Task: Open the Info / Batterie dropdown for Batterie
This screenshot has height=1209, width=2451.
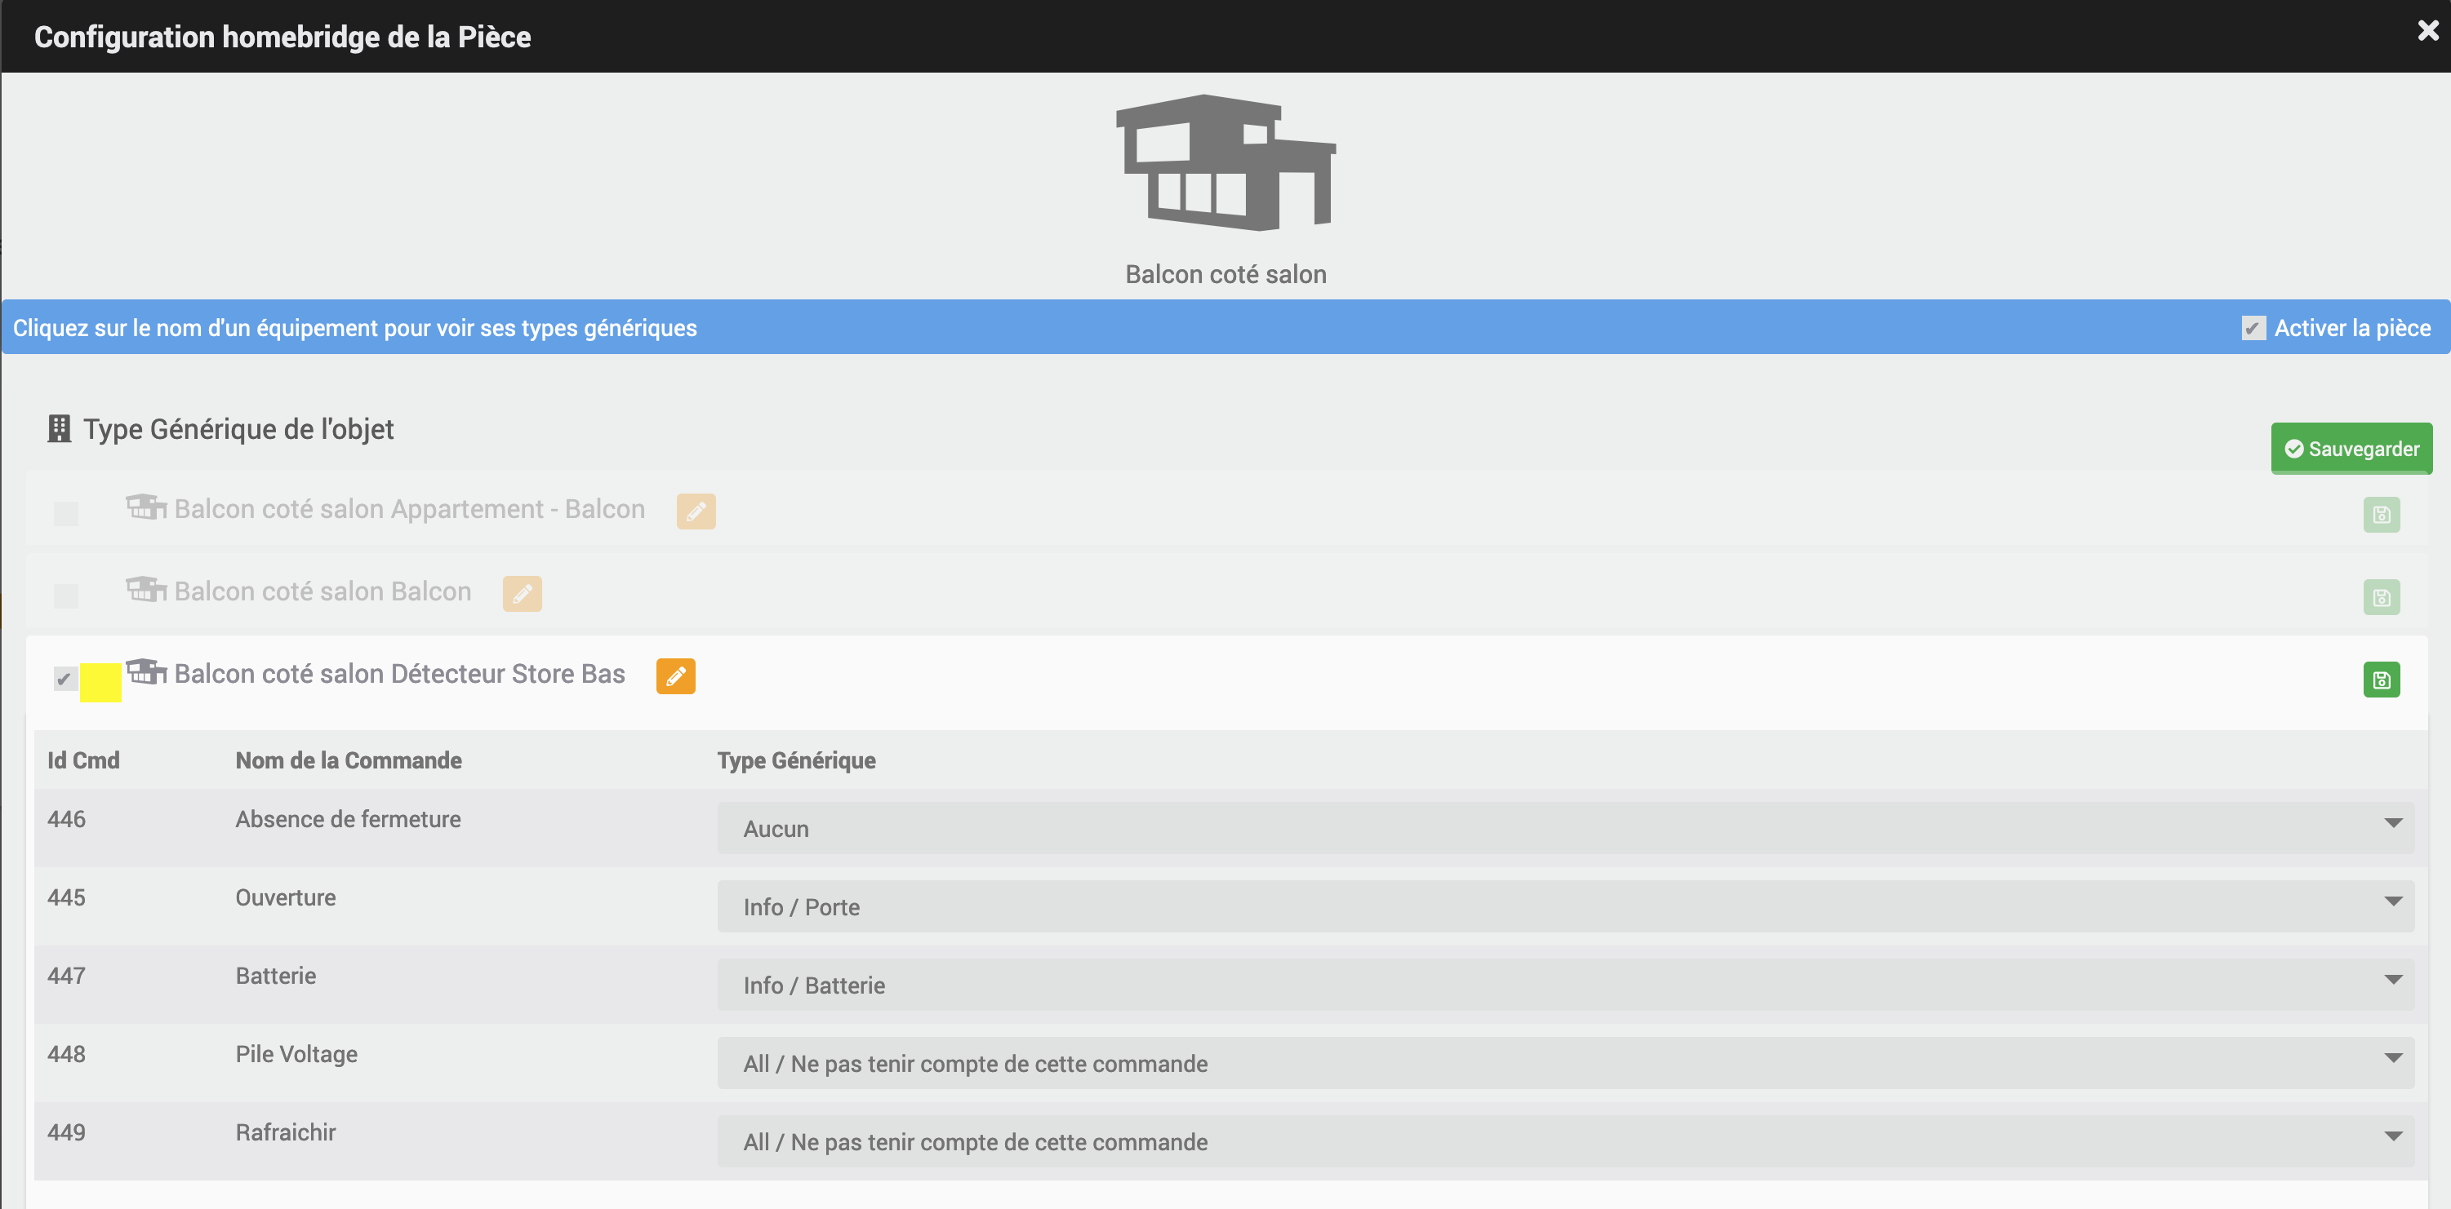Action: tap(1565, 985)
